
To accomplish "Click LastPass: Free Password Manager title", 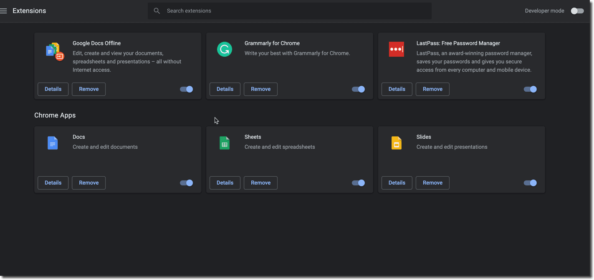I will pyautogui.click(x=458, y=43).
